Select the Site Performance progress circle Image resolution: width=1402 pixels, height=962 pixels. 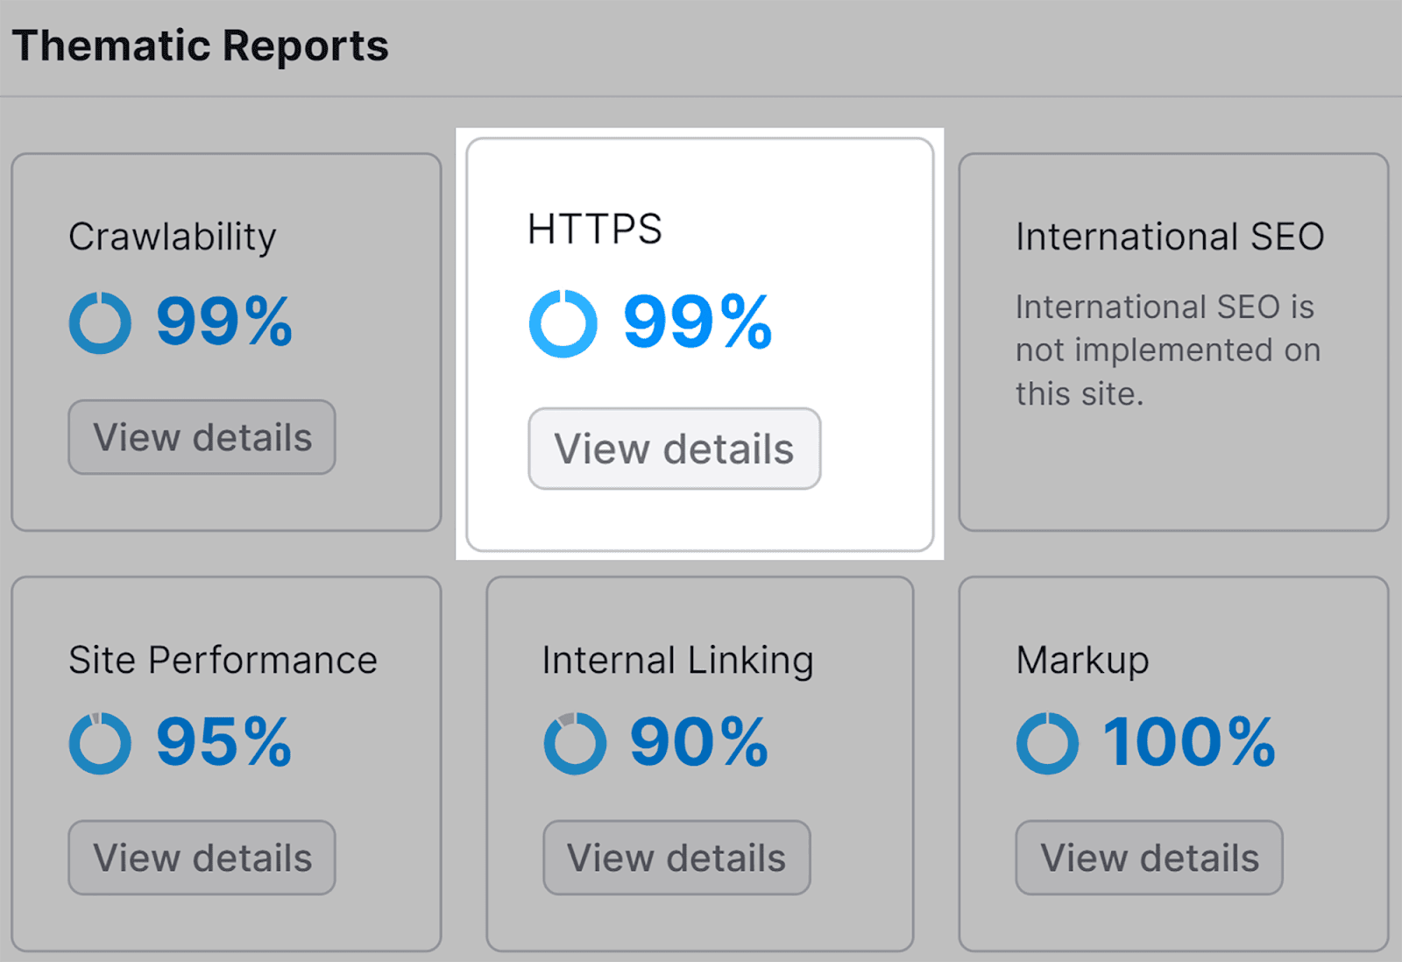(x=98, y=743)
